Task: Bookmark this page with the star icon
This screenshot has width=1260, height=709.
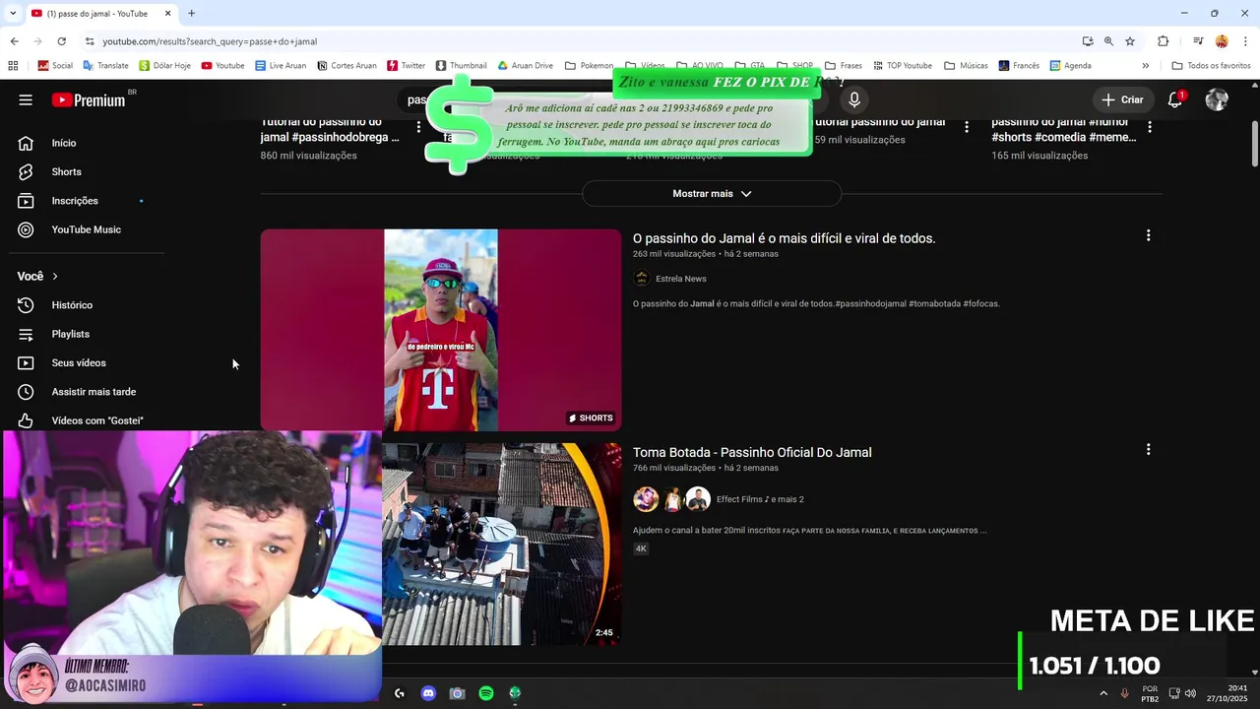Action: pyautogui.click(x=1130, y=41)
